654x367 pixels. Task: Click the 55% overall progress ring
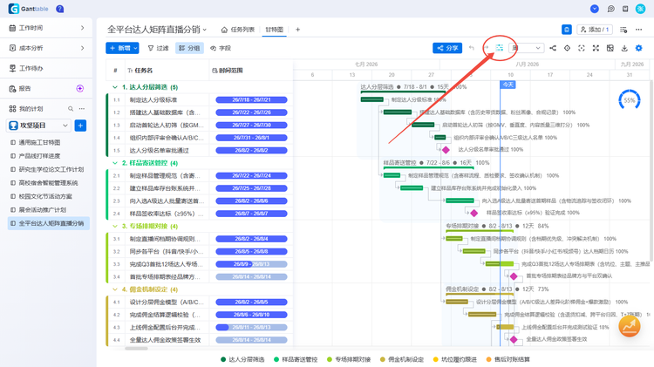(x=630, y=100)
